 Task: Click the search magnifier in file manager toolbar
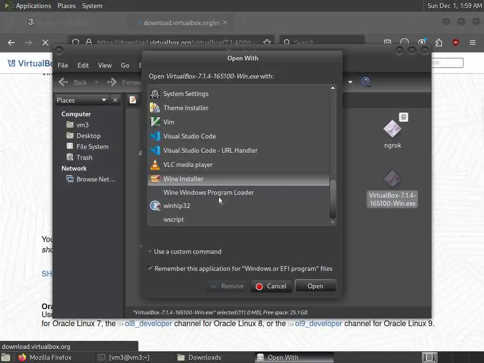pyautogui.click(x=366, y=82)
